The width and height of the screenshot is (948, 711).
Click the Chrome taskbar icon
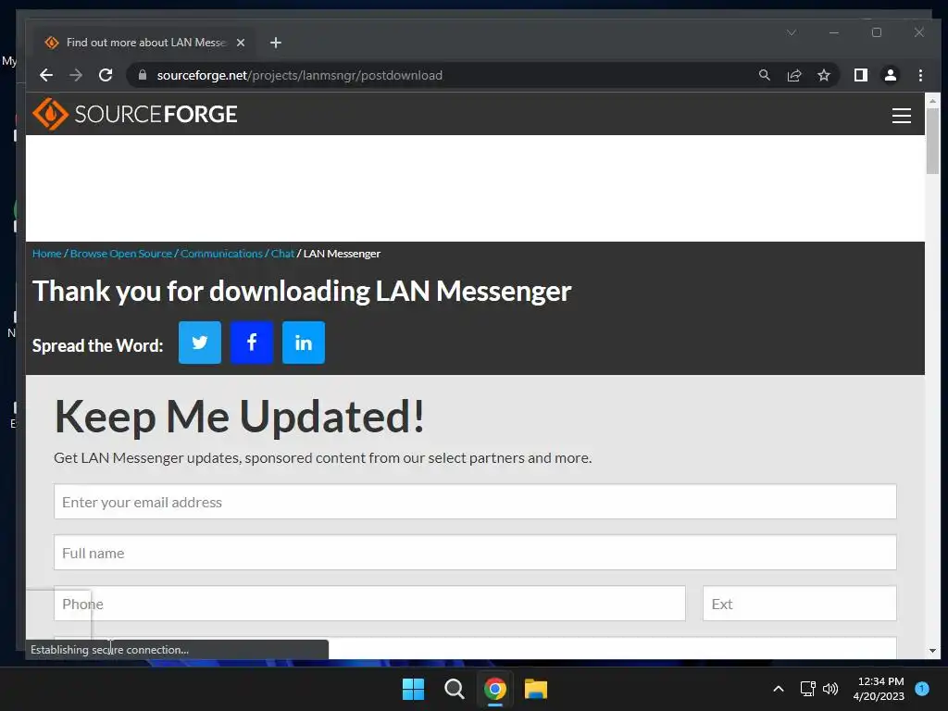point(494,689)
